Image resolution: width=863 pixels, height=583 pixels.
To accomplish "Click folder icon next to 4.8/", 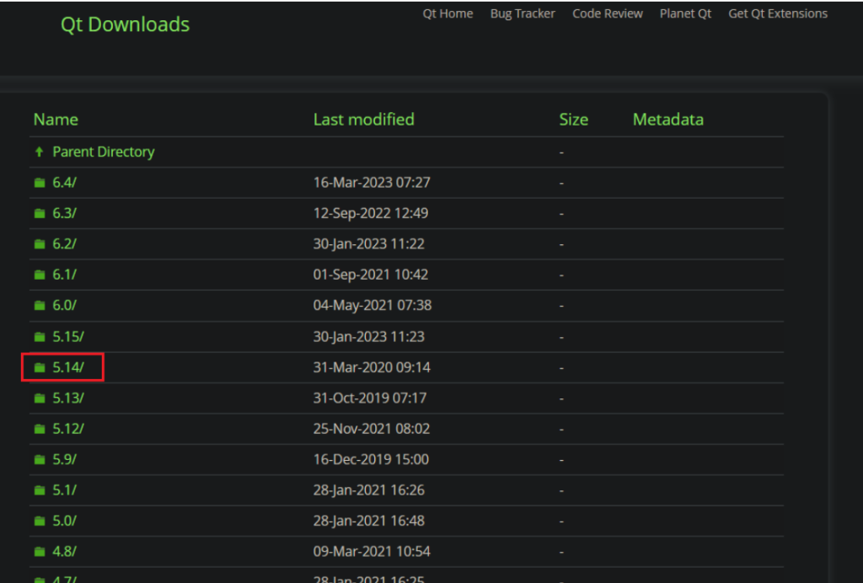I will (x=40, y=552).
